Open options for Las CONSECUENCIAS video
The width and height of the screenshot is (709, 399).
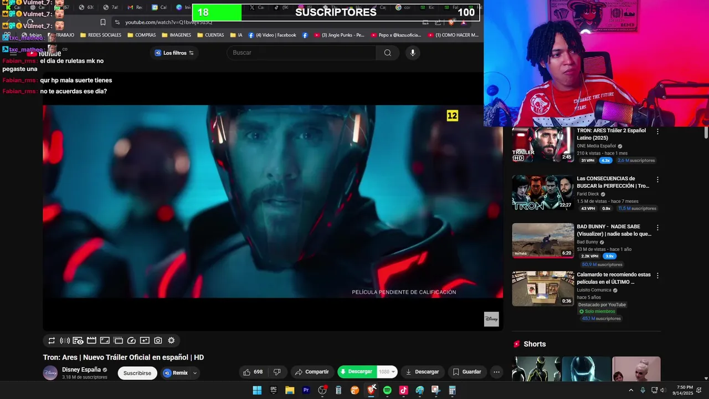click(657, 180)
